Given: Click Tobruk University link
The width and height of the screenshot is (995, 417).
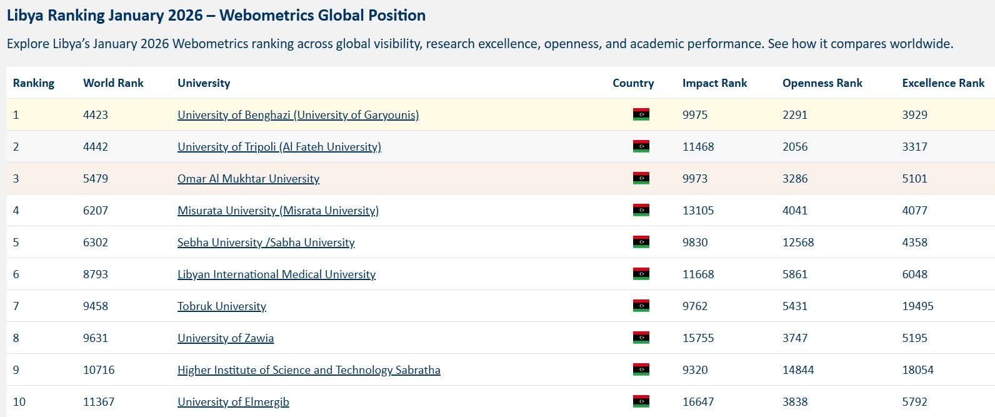Looking at the screenshot, I should (222, 306).
